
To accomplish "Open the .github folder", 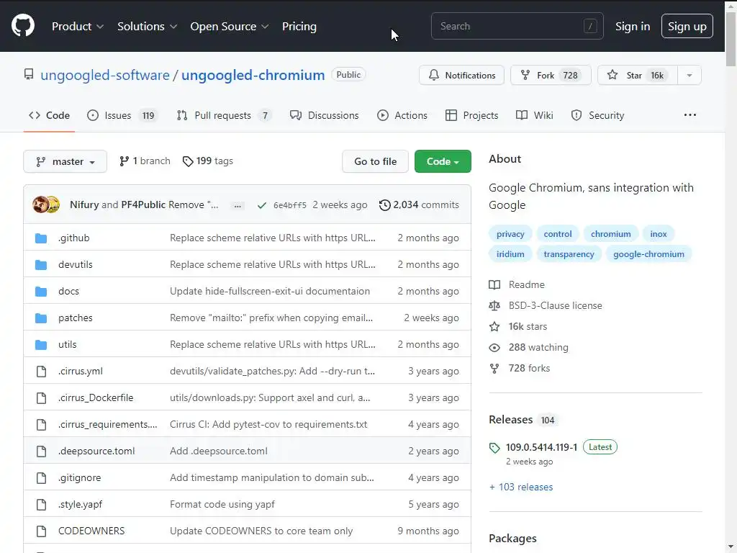I will tap(74, 238).
